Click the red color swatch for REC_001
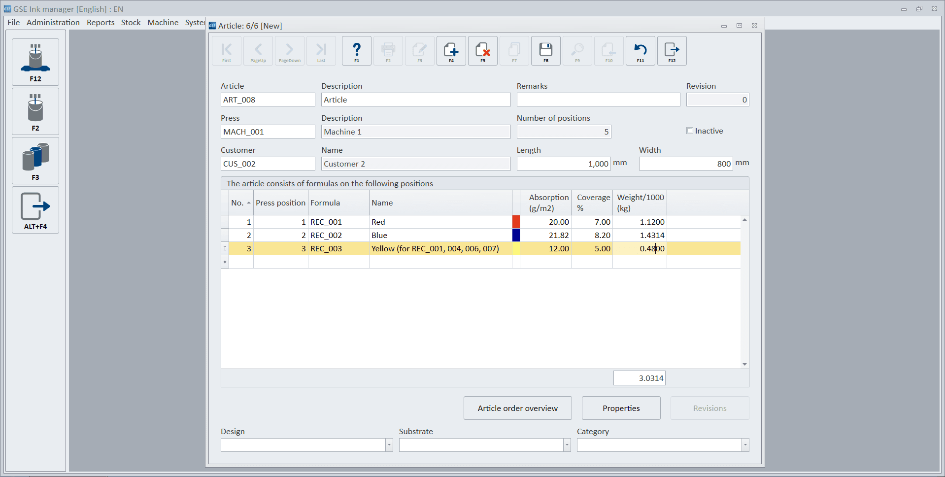945x477 pixels. (516, 222)
